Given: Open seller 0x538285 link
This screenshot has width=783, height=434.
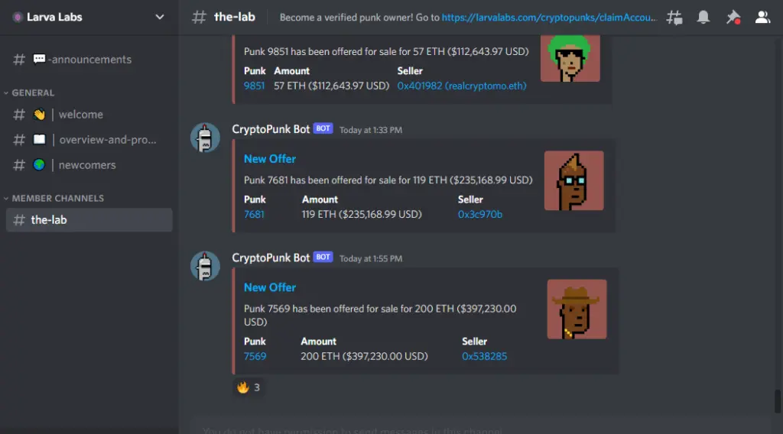Looking at the screenshot, I should [x=484, y=356].
